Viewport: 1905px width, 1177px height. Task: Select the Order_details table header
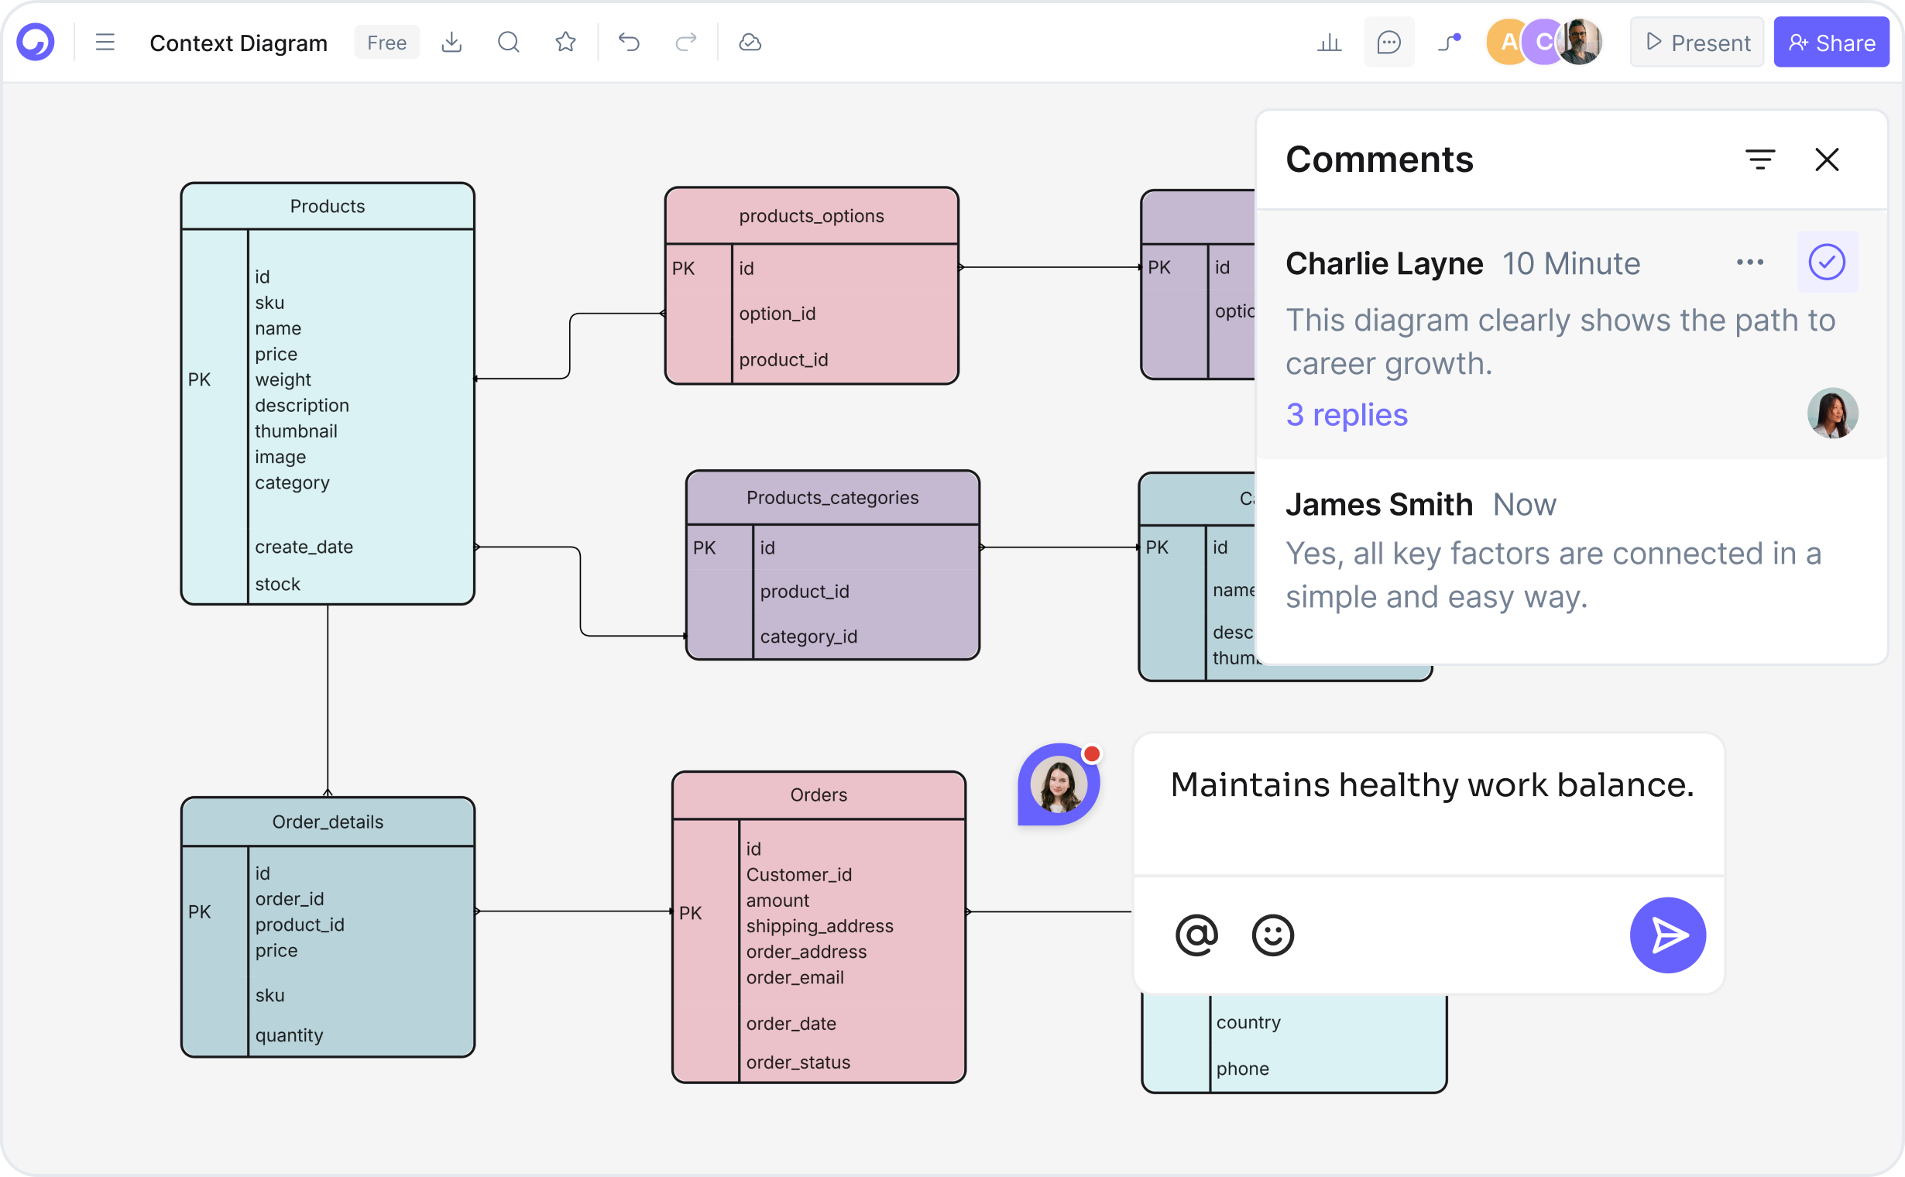(327, 822)
